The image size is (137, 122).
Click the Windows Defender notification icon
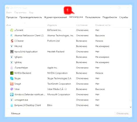coord(12,95)
